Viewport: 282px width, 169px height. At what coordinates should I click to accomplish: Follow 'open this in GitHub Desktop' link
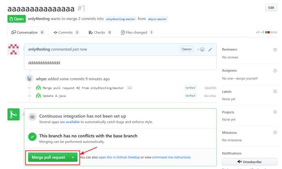click(119, 157)
